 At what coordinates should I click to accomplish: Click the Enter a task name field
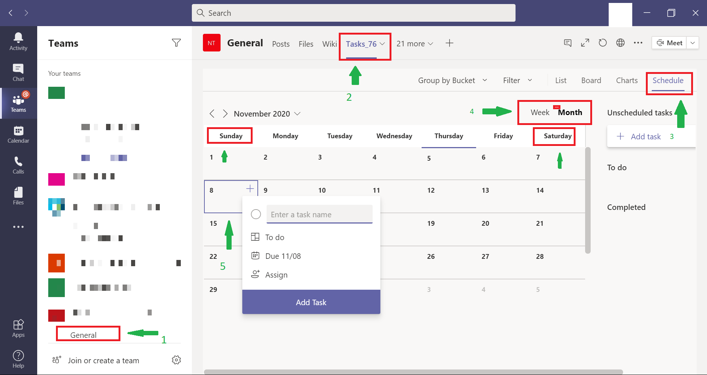coord(320,214)
